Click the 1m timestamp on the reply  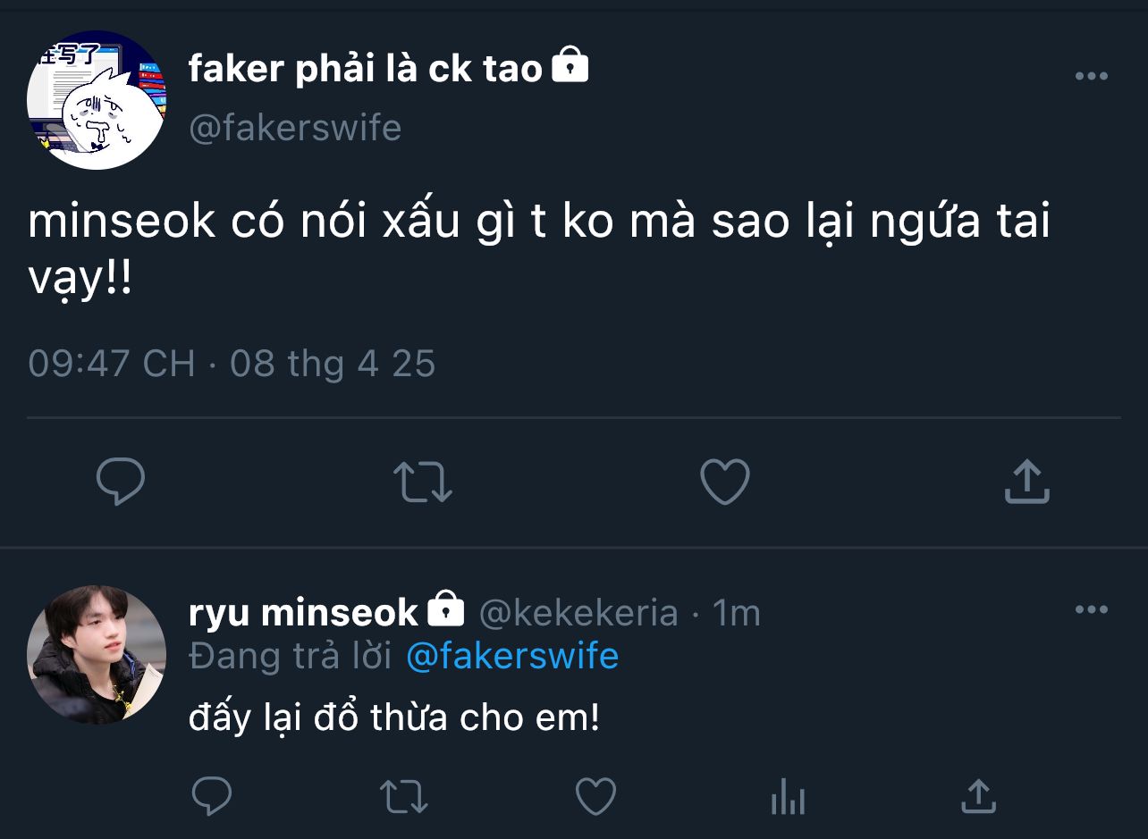pyautogui.click(x=736, y=613)
